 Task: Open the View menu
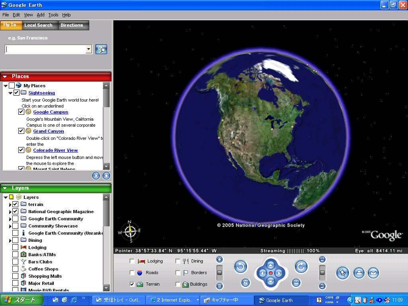coord(28,15)
